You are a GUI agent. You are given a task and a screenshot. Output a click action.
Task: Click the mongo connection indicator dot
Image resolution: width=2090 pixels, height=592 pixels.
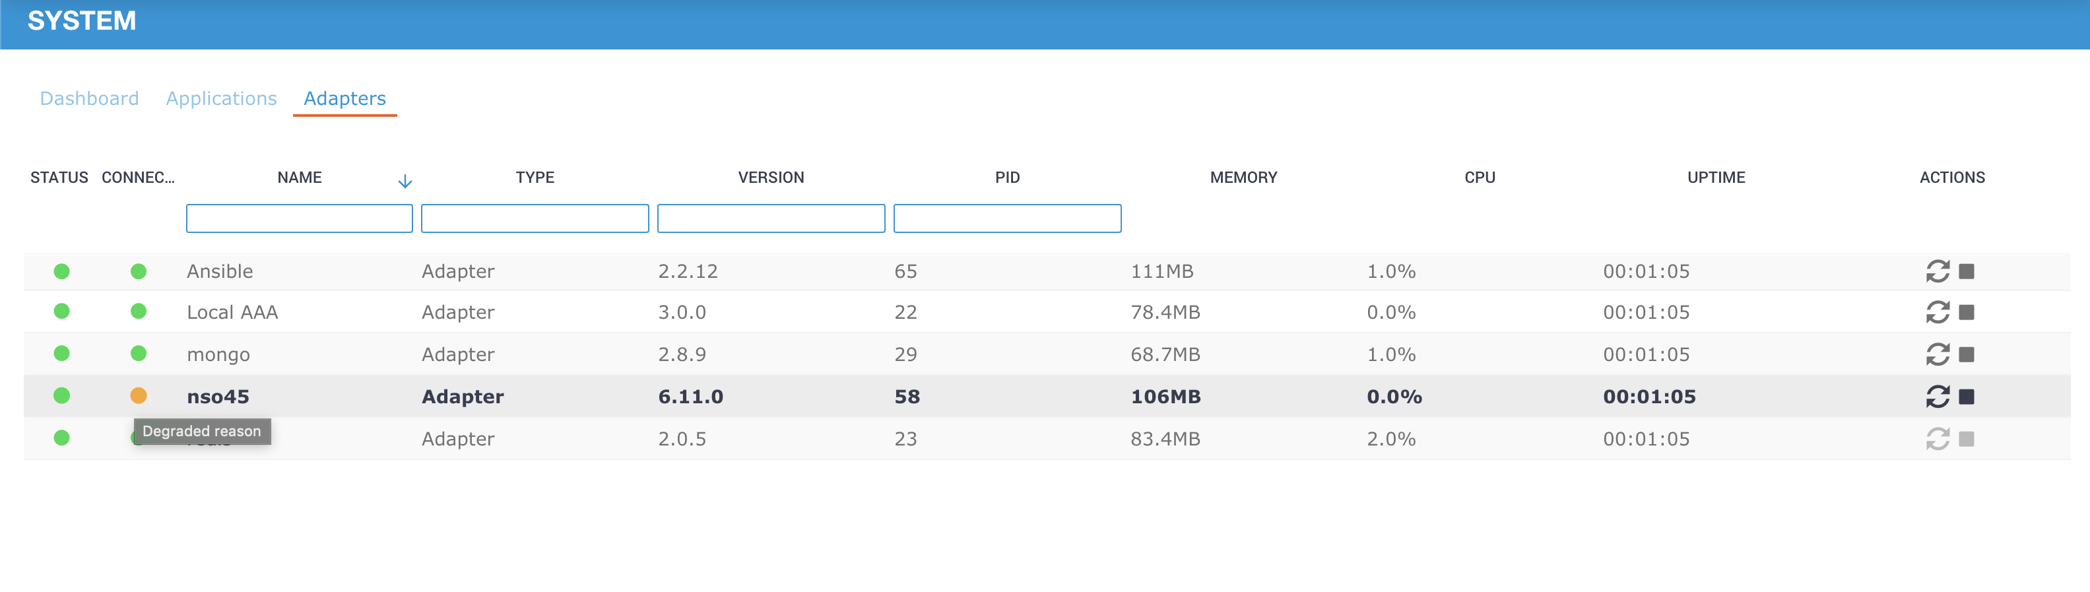tap(139, 354)
